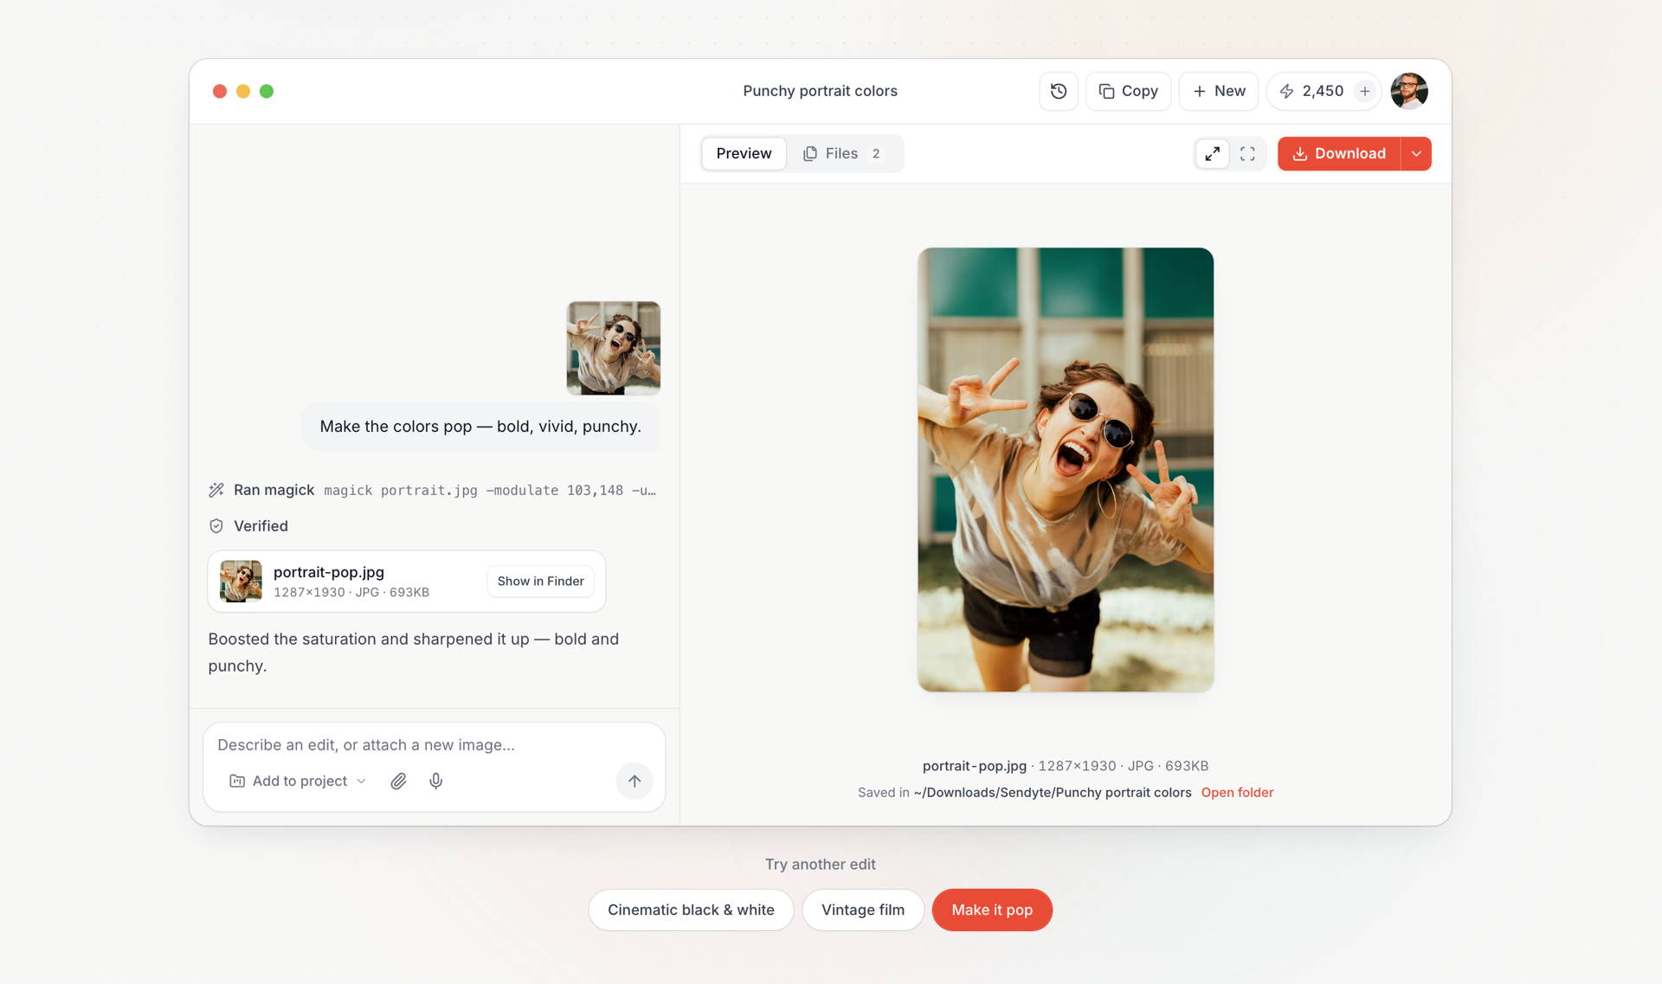Open the portrait-pop.jpg file thumbnail
The height and width of the screenshot is (984, 1662).
(x=241, y=581)
